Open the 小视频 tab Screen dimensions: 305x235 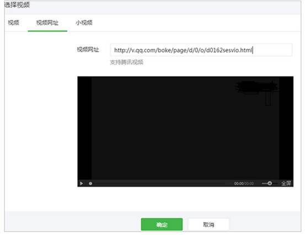click(84, 23)
